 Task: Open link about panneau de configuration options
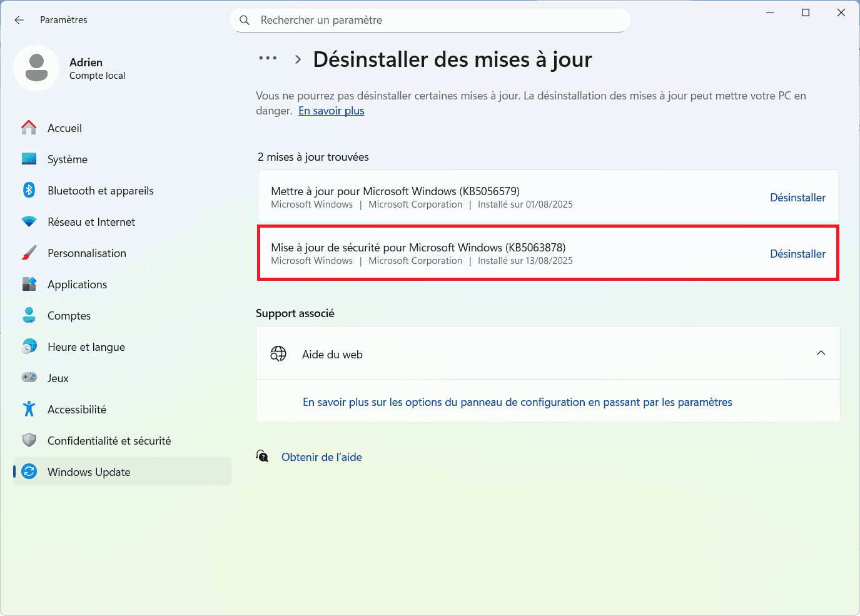pyautogui.click(x=517, y=402)
